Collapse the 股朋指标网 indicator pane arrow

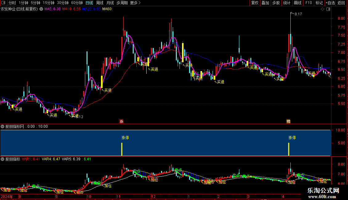pyautogui.click(x=2, y=126)
